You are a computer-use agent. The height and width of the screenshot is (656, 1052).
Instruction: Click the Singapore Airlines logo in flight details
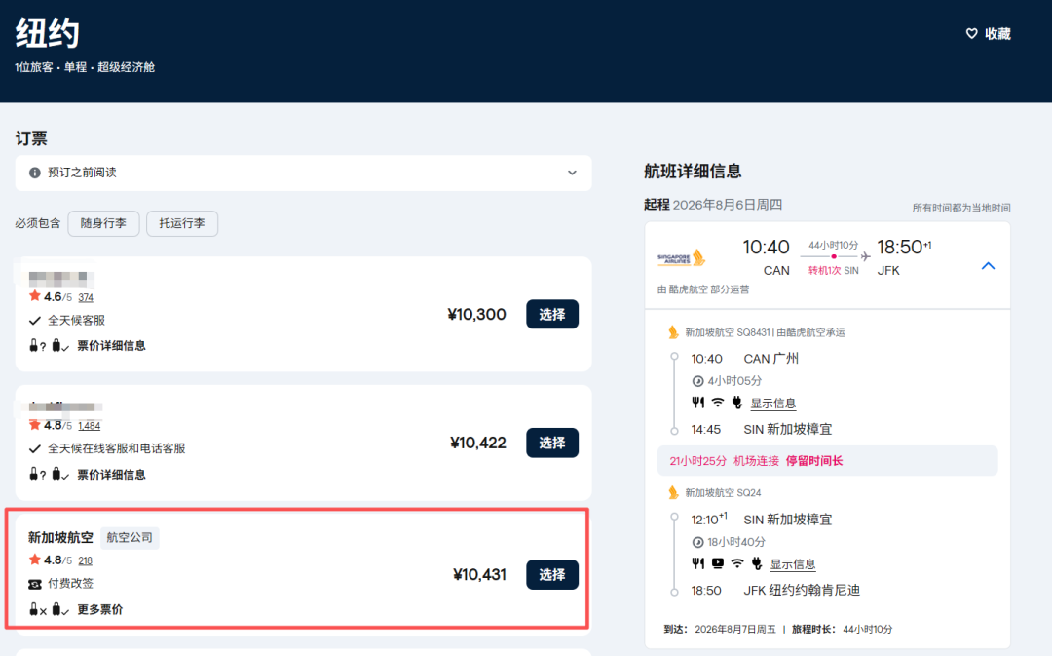pos(681,258)
